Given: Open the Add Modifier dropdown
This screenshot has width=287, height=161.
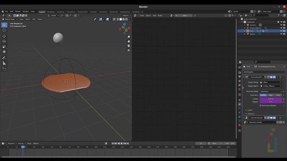Looking at the screenshot, I should tap(264, 72).
